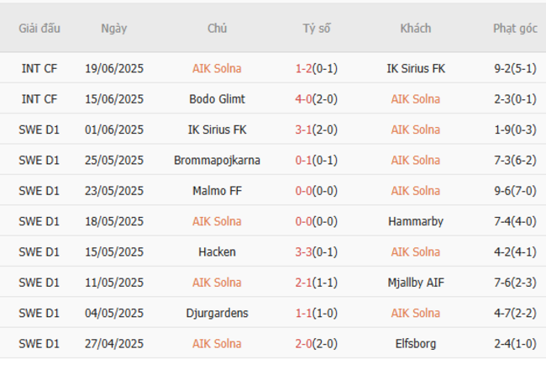Open Djurgardens team link

(x=217, y=313)
